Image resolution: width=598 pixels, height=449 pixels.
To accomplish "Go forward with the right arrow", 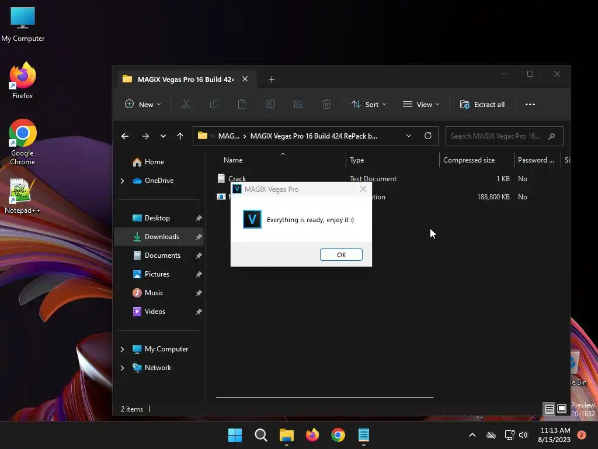I will click(x=145, y=136).
